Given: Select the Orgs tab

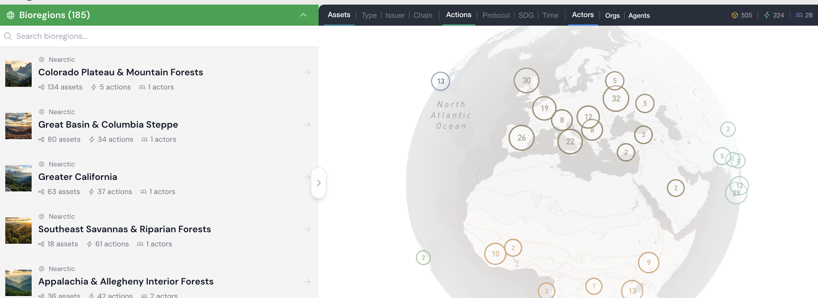Looking at the screenshot, I should (x=612, y=15).
